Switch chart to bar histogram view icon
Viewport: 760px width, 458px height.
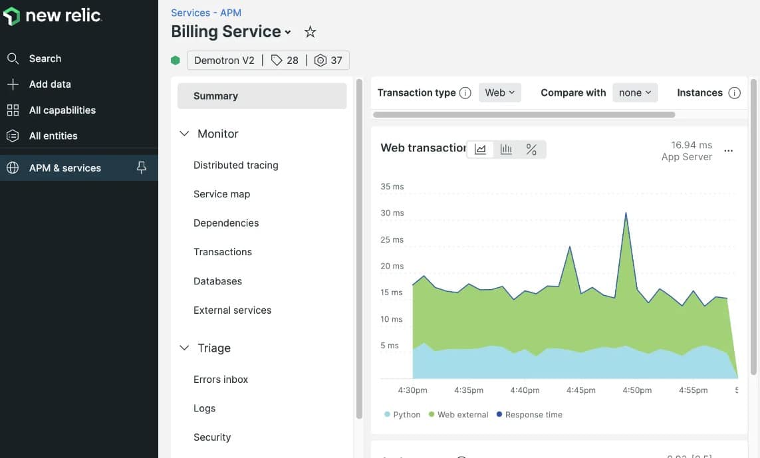(506, 150)
